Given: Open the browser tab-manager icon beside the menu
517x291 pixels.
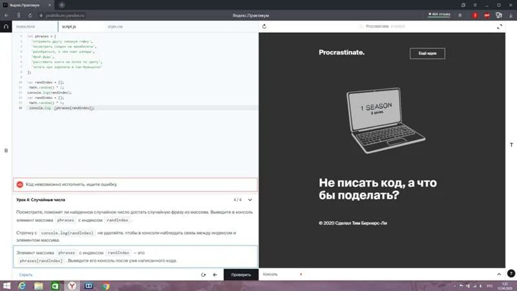Looking at the screenshot, I should coord(463,5).
